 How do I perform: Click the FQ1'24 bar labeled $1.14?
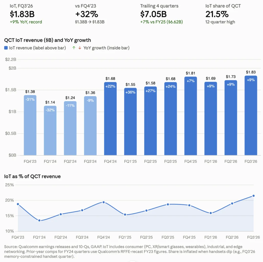[x=50, y=130]
